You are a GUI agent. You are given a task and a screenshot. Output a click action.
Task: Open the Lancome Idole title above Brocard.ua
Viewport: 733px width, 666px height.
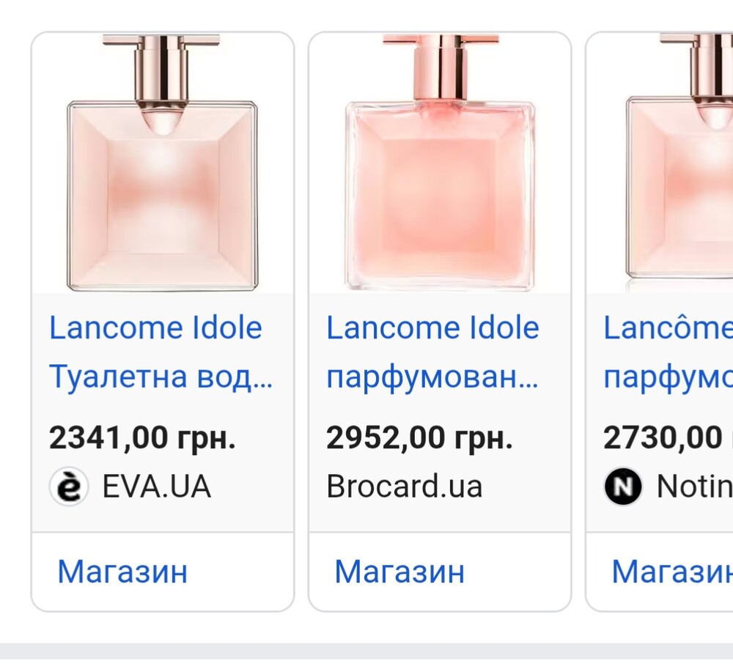[x=432, y=328]
